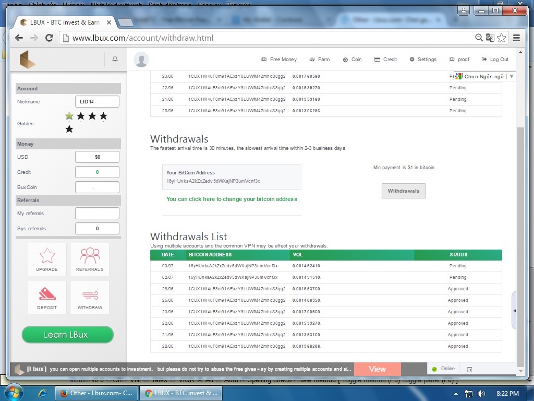Viewport: 534px width, 401px height.
Task: Show hidden tray icons arrow
Action: pos(456,394)
